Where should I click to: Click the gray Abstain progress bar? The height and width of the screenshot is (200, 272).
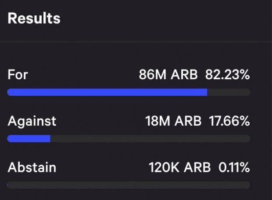pyautogui.click(x=129, y=185)
